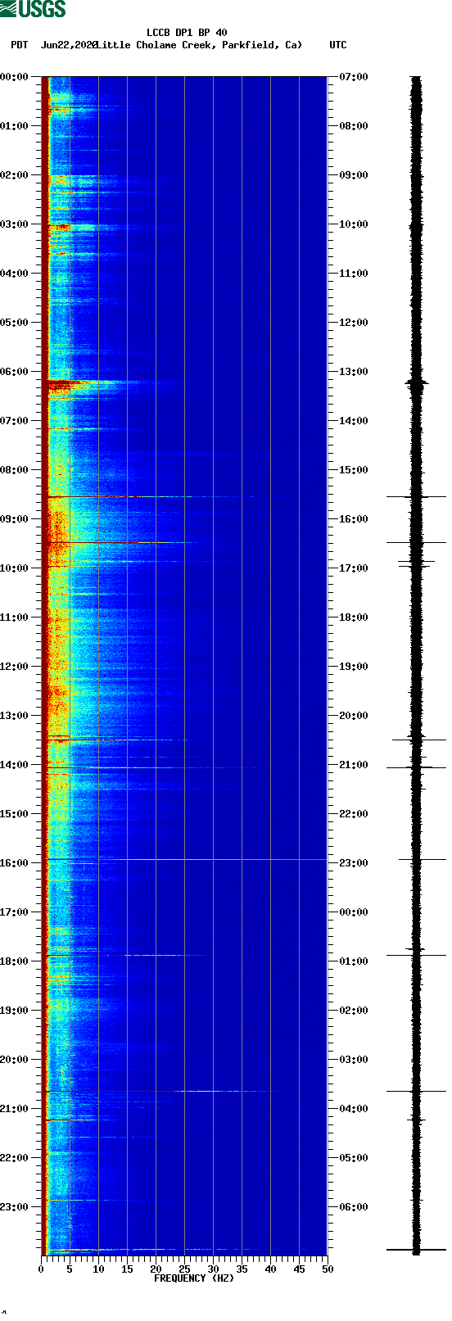Click the 08:00 label on PDT axis
The height and width of the screenshot is (1321, 452).
[15, 470]
